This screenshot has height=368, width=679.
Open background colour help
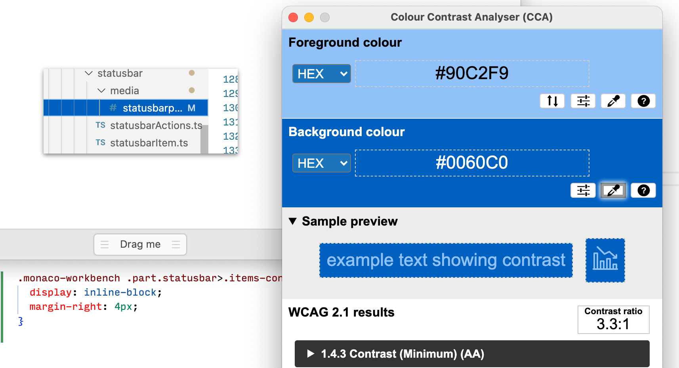[643, 190]
